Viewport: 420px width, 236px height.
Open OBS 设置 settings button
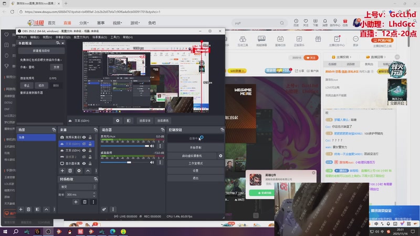(195, 170)
